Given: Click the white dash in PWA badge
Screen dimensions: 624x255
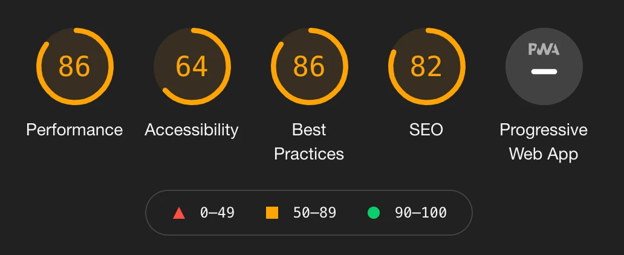Looking at the screenshot, I should (x=544, y=72).
